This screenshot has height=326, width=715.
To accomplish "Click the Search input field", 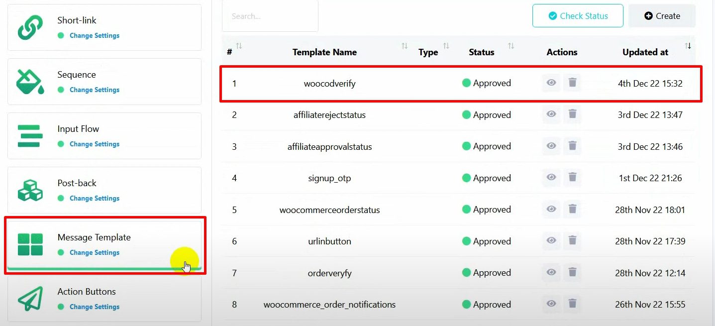I will (270, 16).
